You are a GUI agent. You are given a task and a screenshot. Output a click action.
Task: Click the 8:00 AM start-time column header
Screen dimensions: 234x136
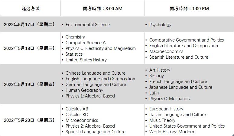tap(102, 9)
